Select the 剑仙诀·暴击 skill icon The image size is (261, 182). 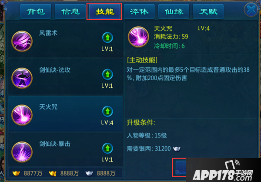click(22, 152)
